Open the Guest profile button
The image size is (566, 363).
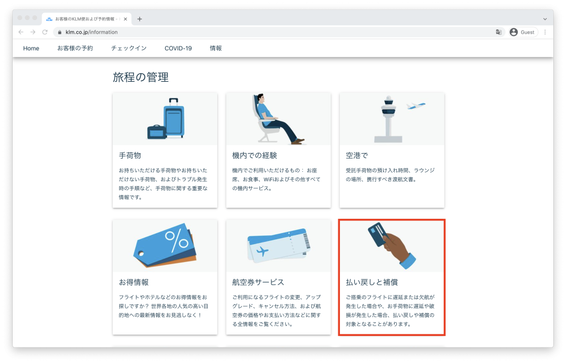(x=523, y=32)
